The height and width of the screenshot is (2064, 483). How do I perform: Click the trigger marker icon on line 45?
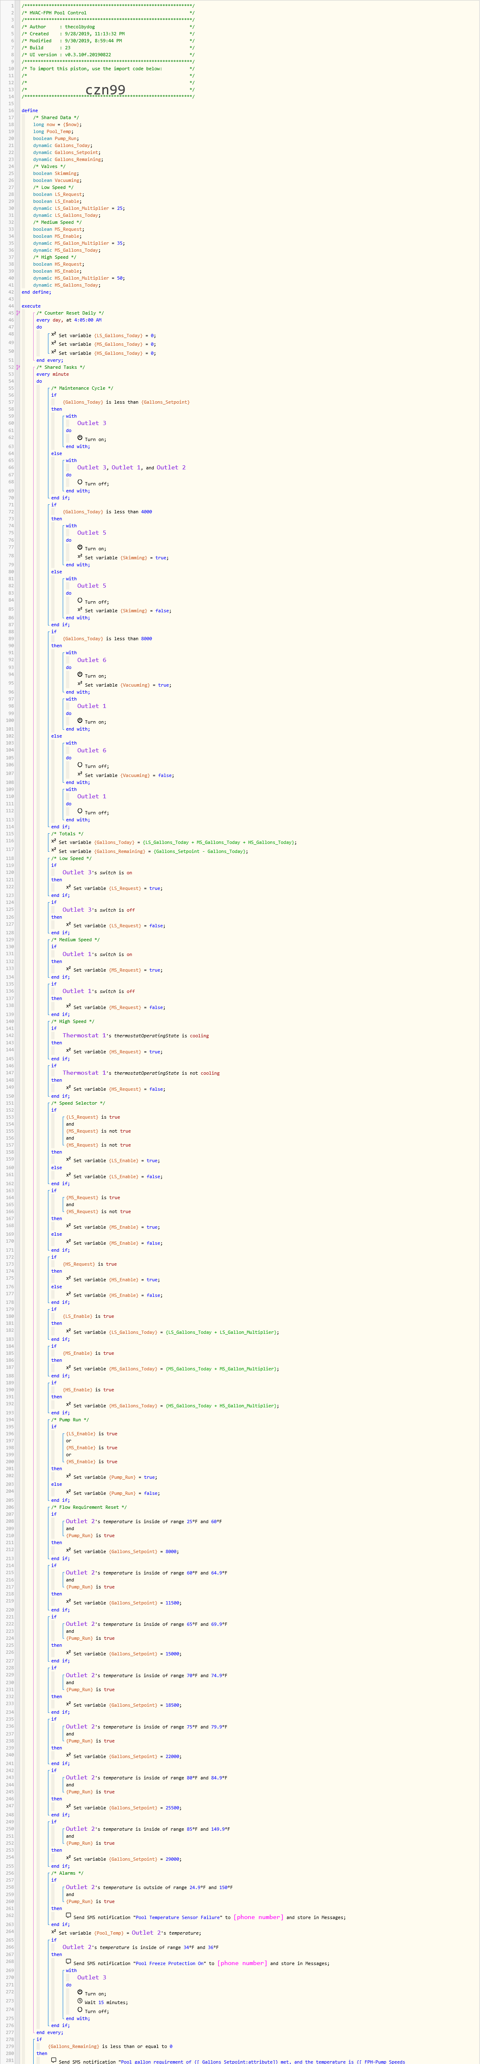point(18,313)
